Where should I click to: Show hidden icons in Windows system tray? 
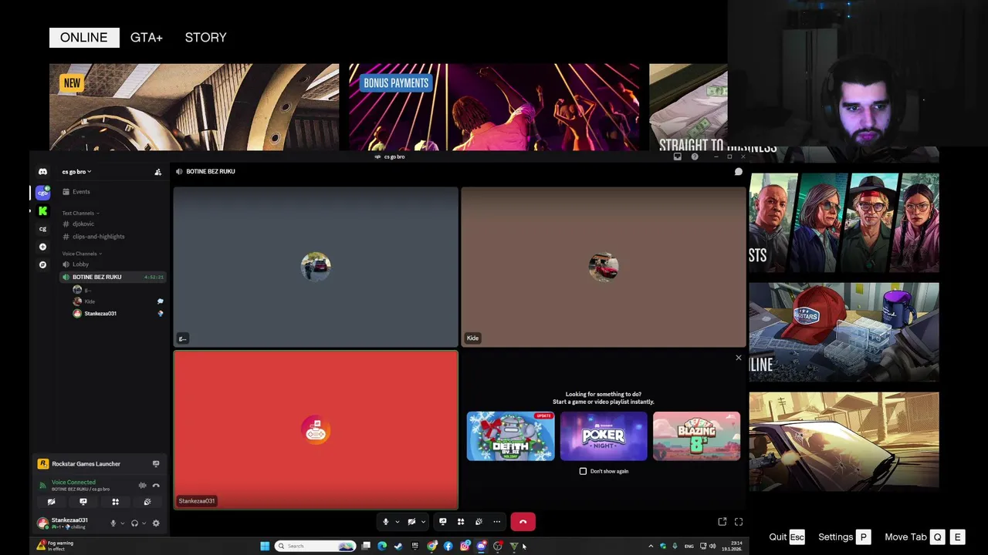[651, 546]
